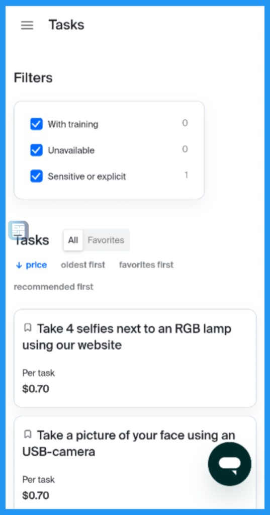270x515 pixels.
Task: Click the With training filter label
Action: click(x=73, y=124)
